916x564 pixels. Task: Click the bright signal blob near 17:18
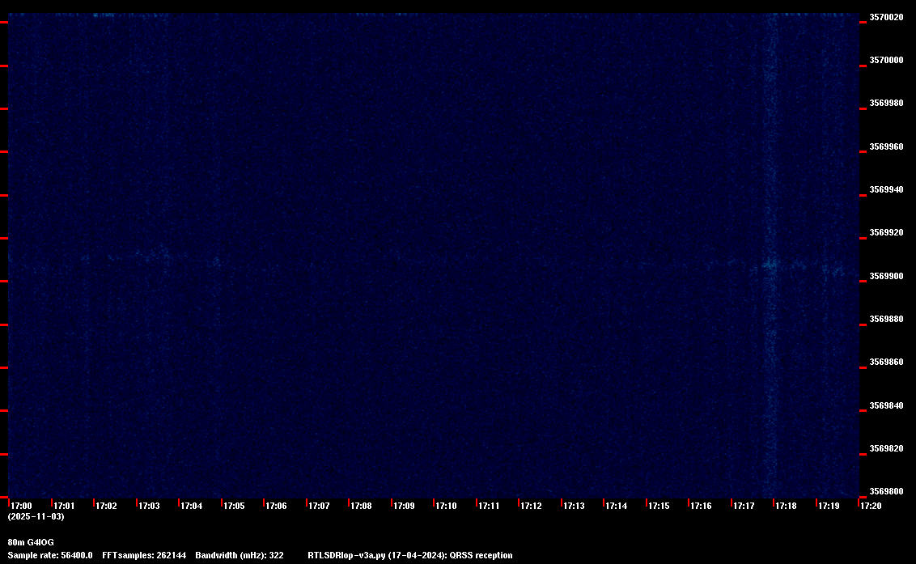(x=770, y=265)
